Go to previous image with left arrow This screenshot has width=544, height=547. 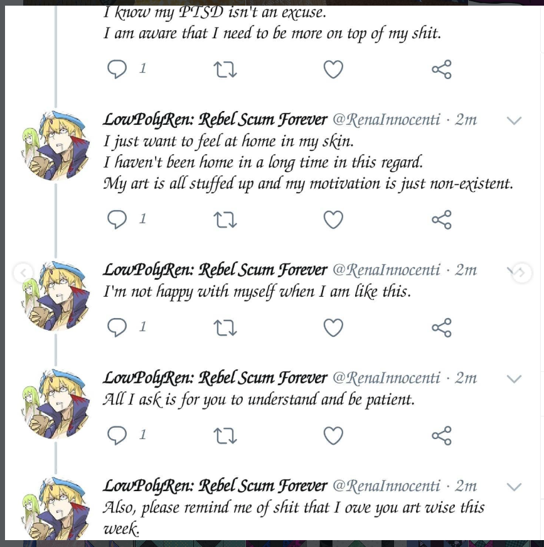click(x=23, y=273)
